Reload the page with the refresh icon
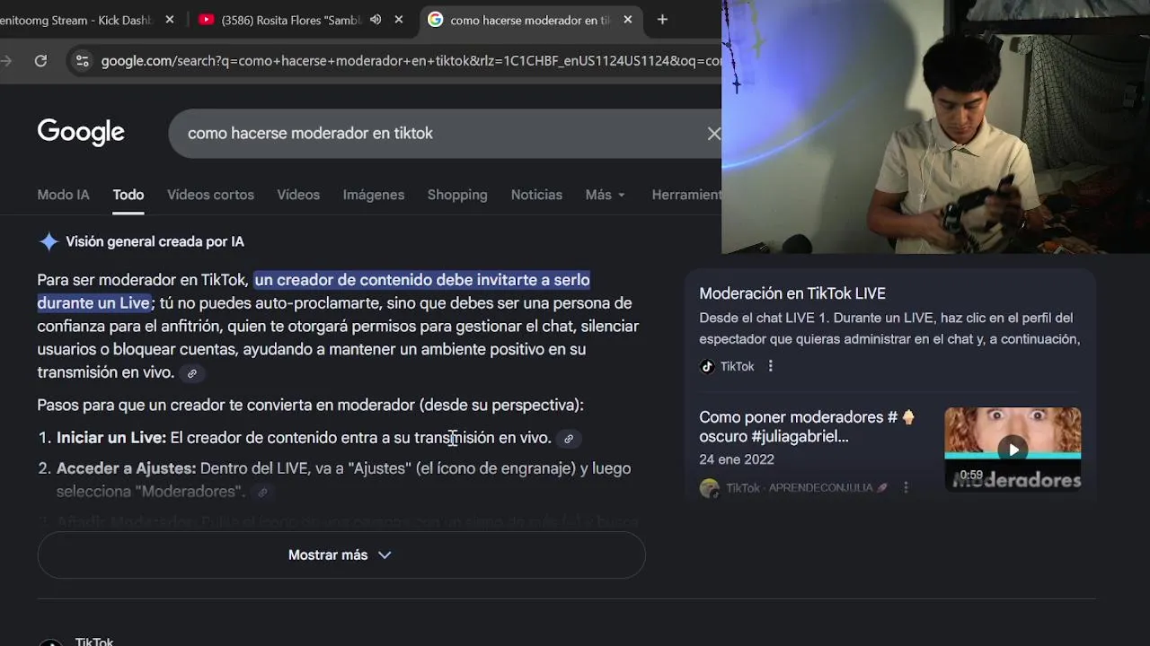The height and width of the screenshot is (646, 1150). [40, 61]
